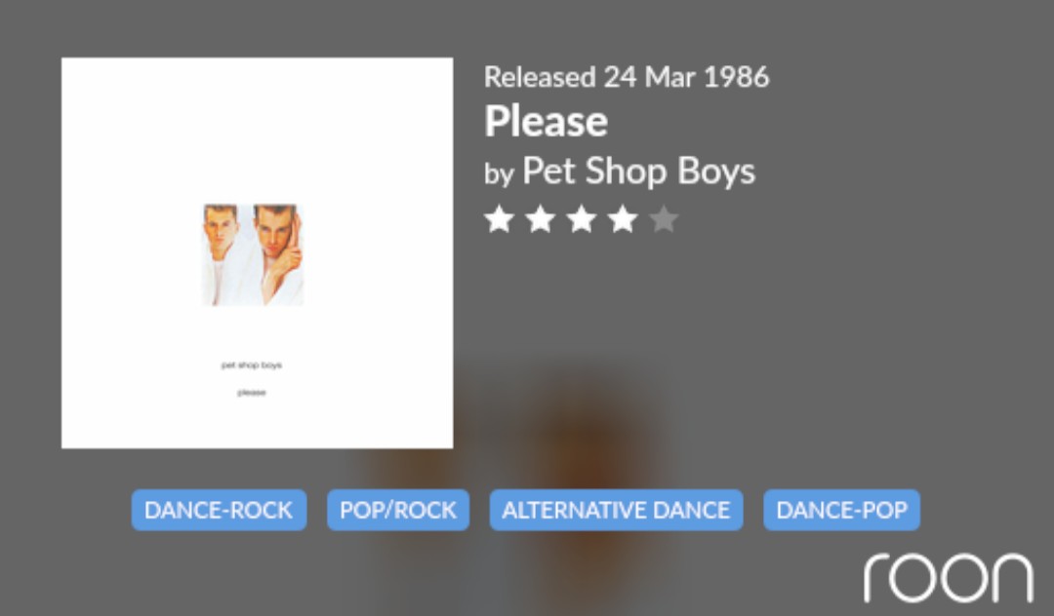Click the small duo photo on cover

click(253, 255)
